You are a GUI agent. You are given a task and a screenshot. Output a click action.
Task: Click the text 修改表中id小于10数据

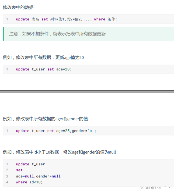37,152
